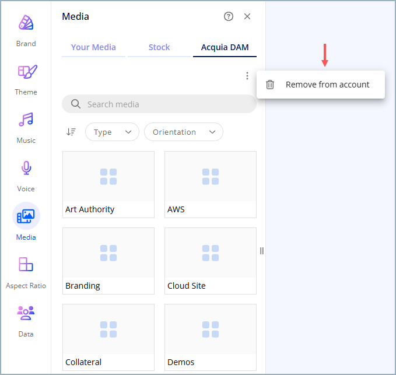Close the Media panel
This screenshot has width=396, height=375.
tap(247, 16)
